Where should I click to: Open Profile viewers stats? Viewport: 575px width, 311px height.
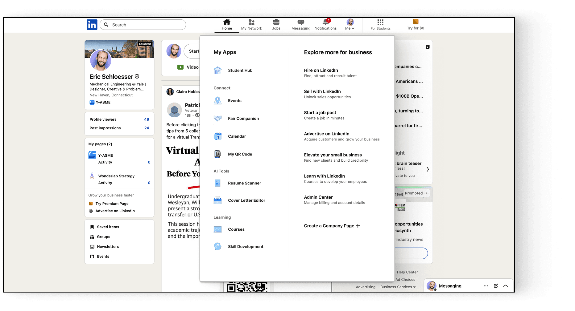click(119, 119)
